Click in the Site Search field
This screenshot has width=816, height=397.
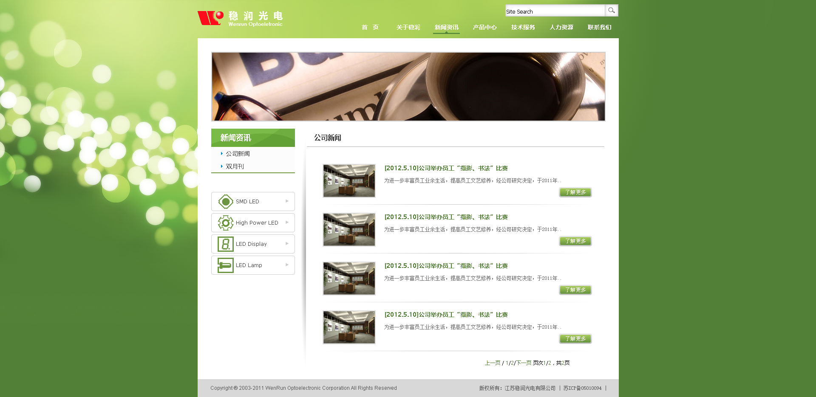click(x=555, y=11)
